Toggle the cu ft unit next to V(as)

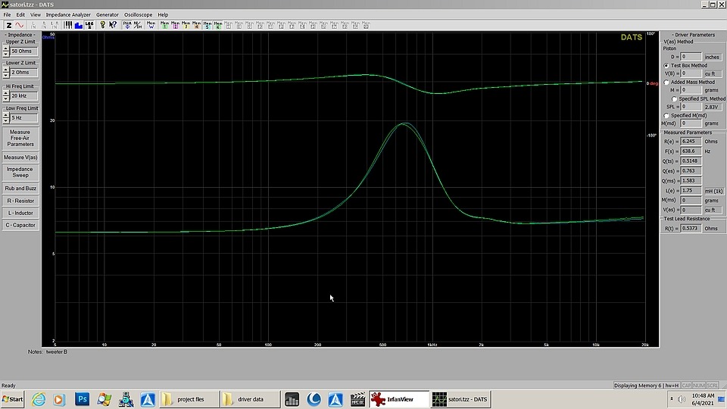[712, 210]
